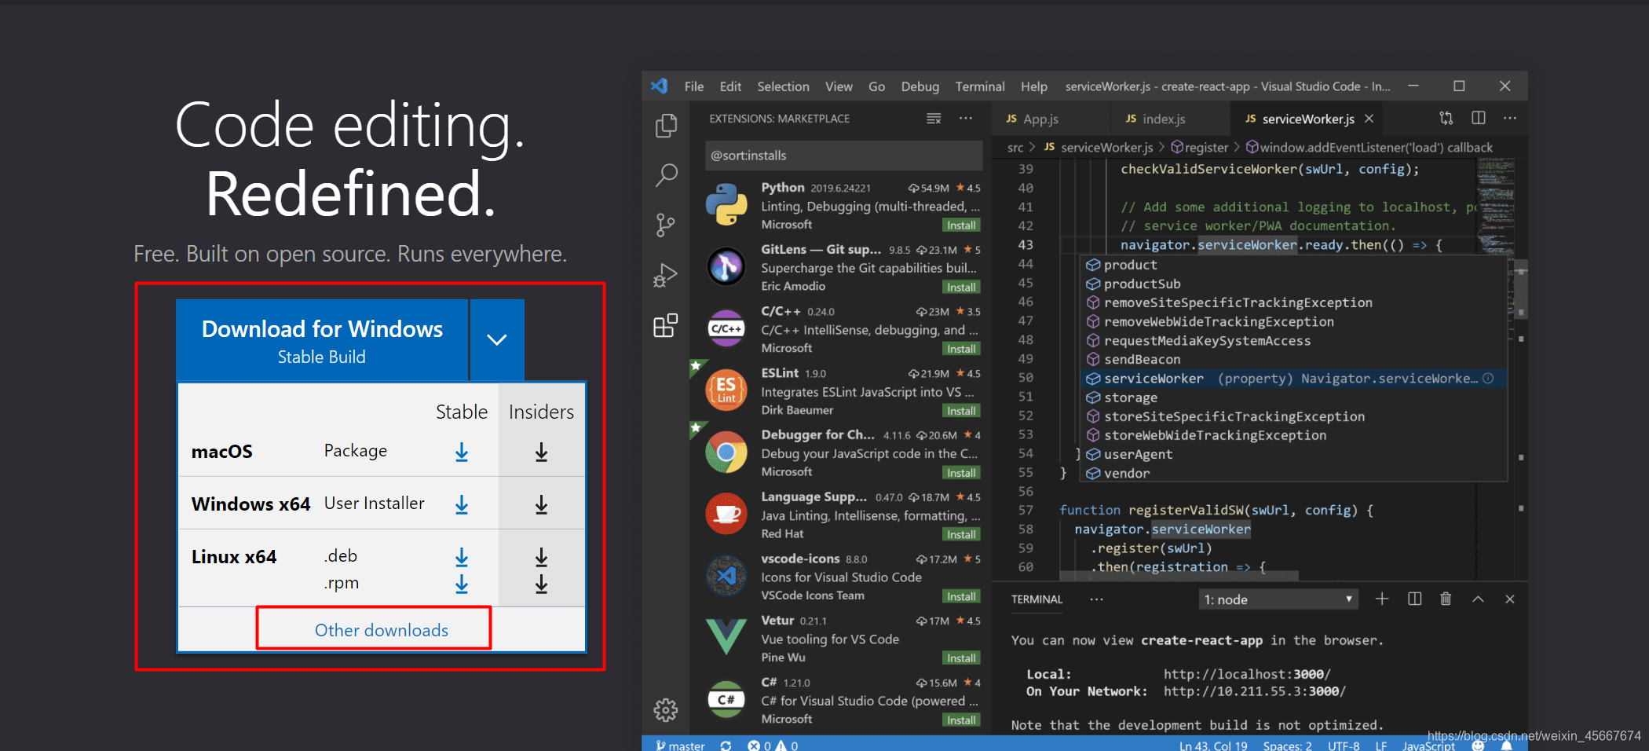This screenshot has width=1649, height=751.
Task: Open extensions panel More Actions ellipsis
Action: click(966, 119)
